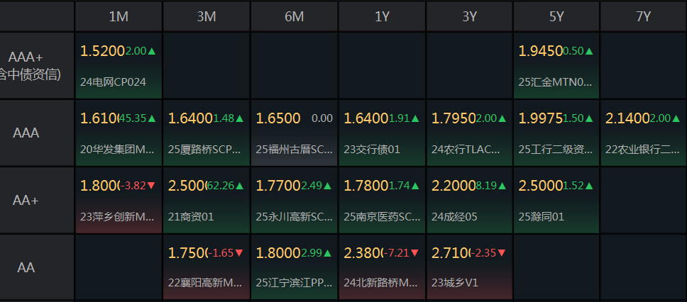Click the 62.26 change value
The image size is (687, 302).
(x=221, y=186)
